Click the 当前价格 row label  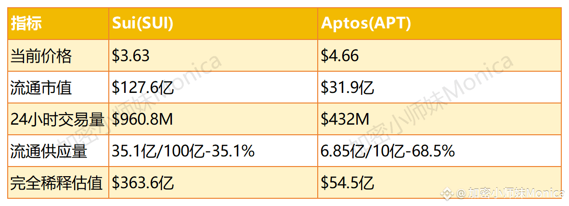click(x=58, y=55)
